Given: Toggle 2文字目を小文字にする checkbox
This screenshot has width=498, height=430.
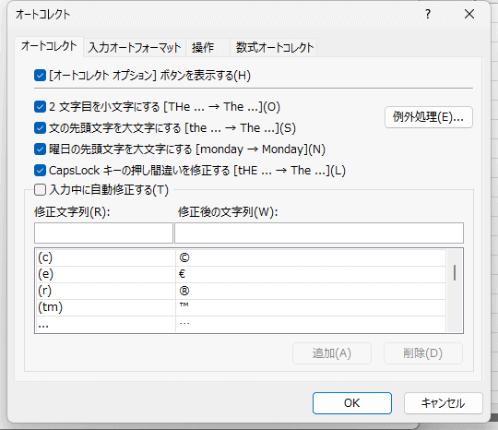Looking at the screenshot, I should click(40, 107).
